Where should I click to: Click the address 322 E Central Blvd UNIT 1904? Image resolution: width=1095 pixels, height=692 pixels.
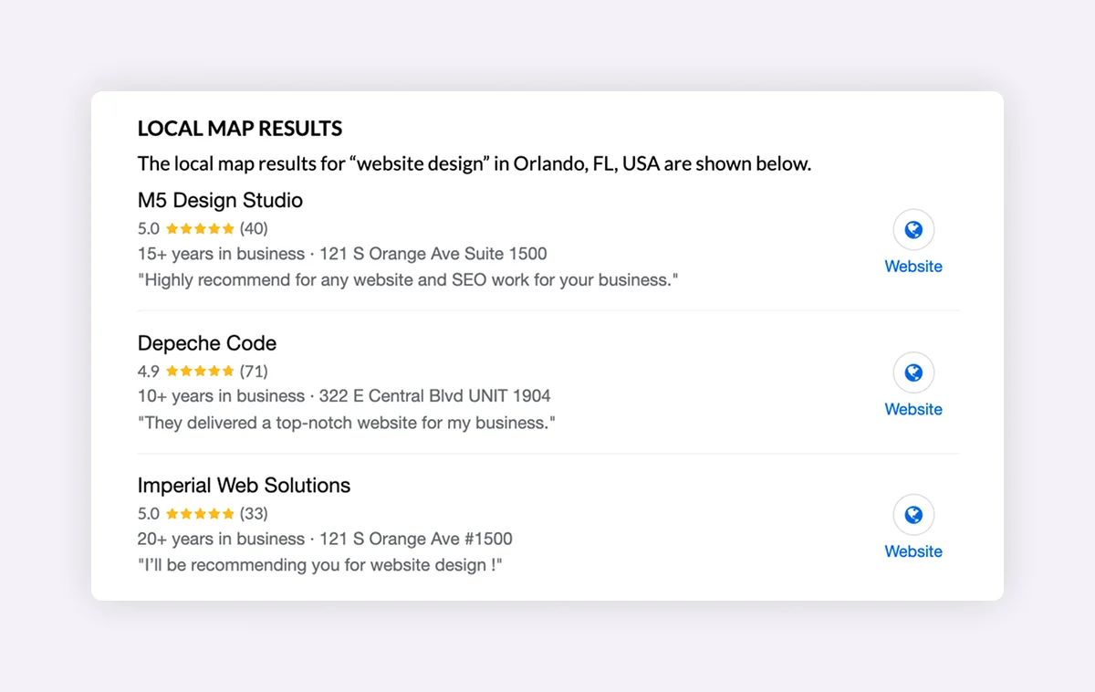click(x=435, y=396)
